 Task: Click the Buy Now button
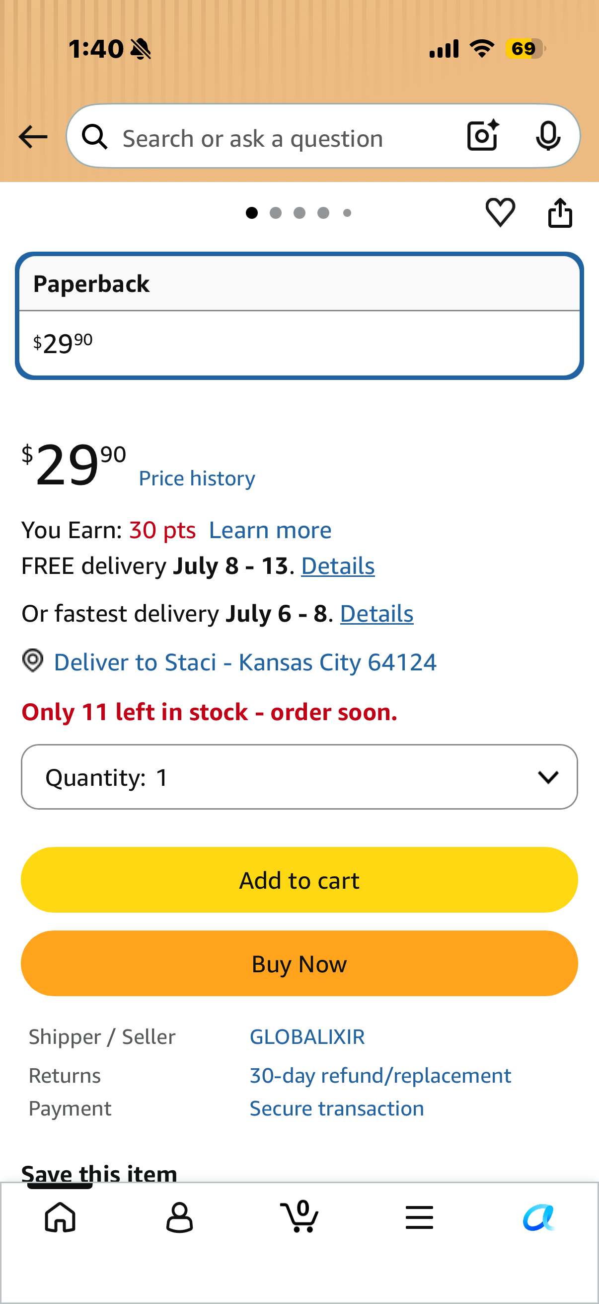click(x=299, y=963)
